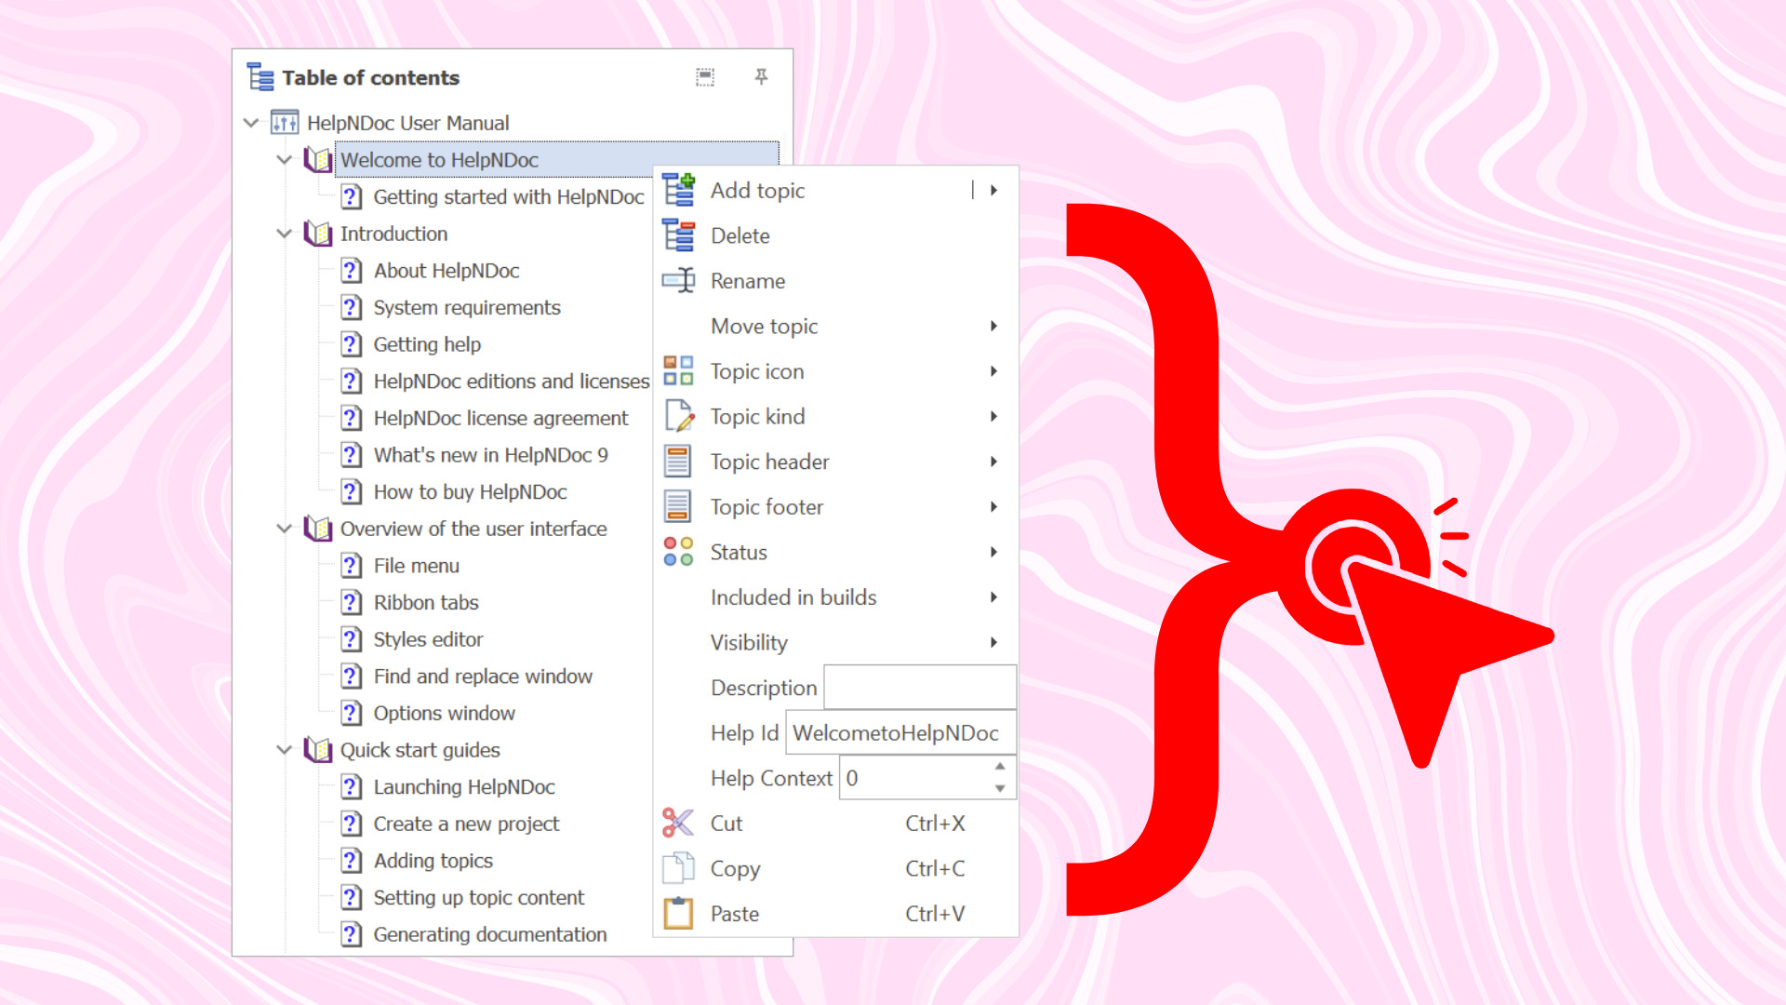The width and height of the screenshot is (1786, 1005).
Task: Choose Copy Ctrl+C from the menu
Action: tap(835, 868)
